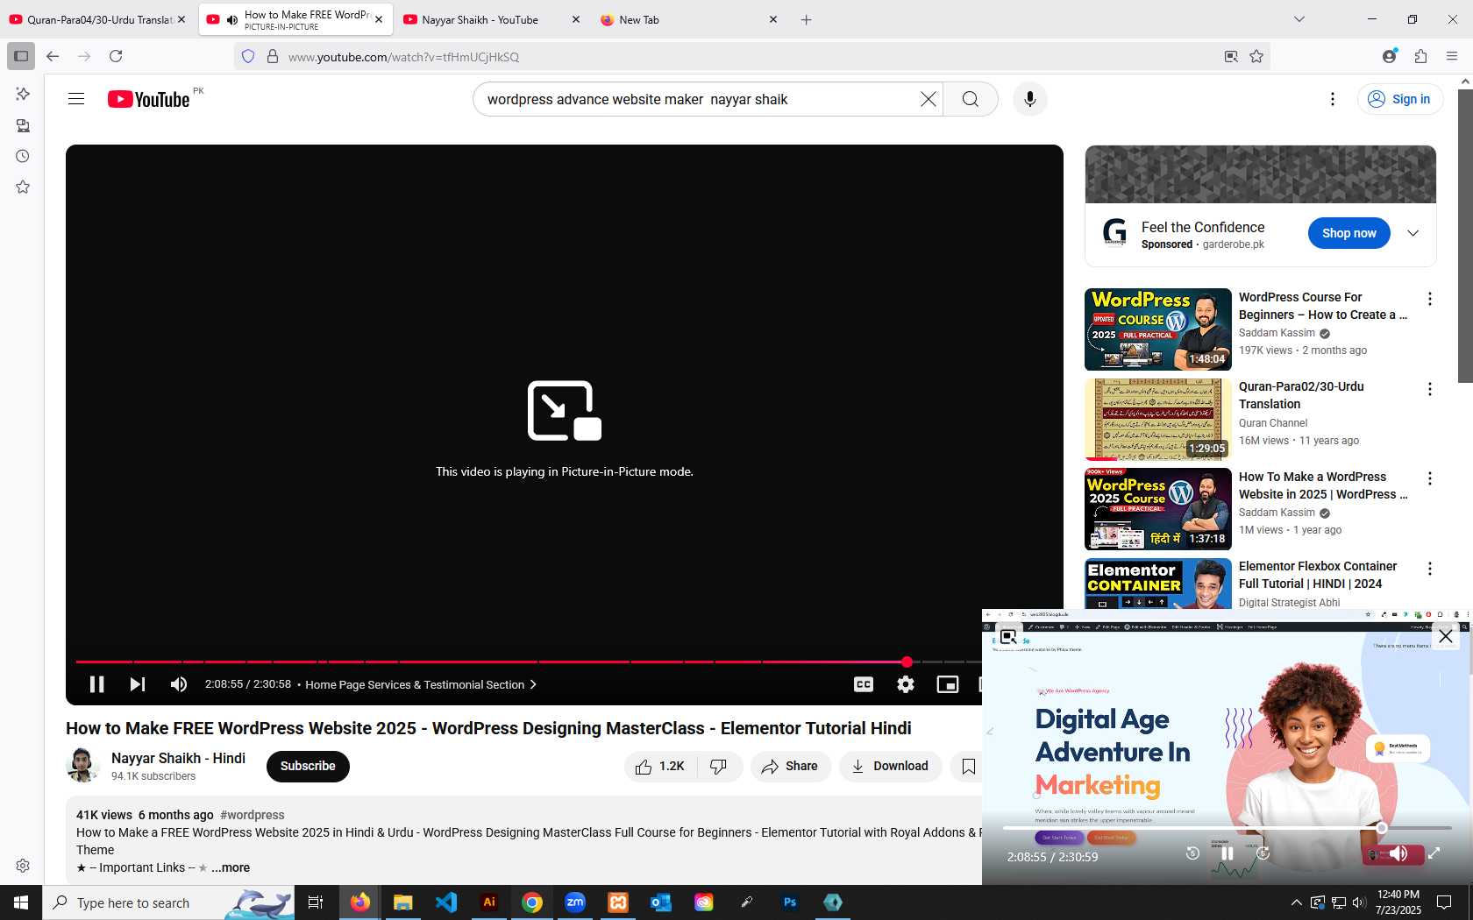List all tabs dropdown arrow

pos(1299,19)
